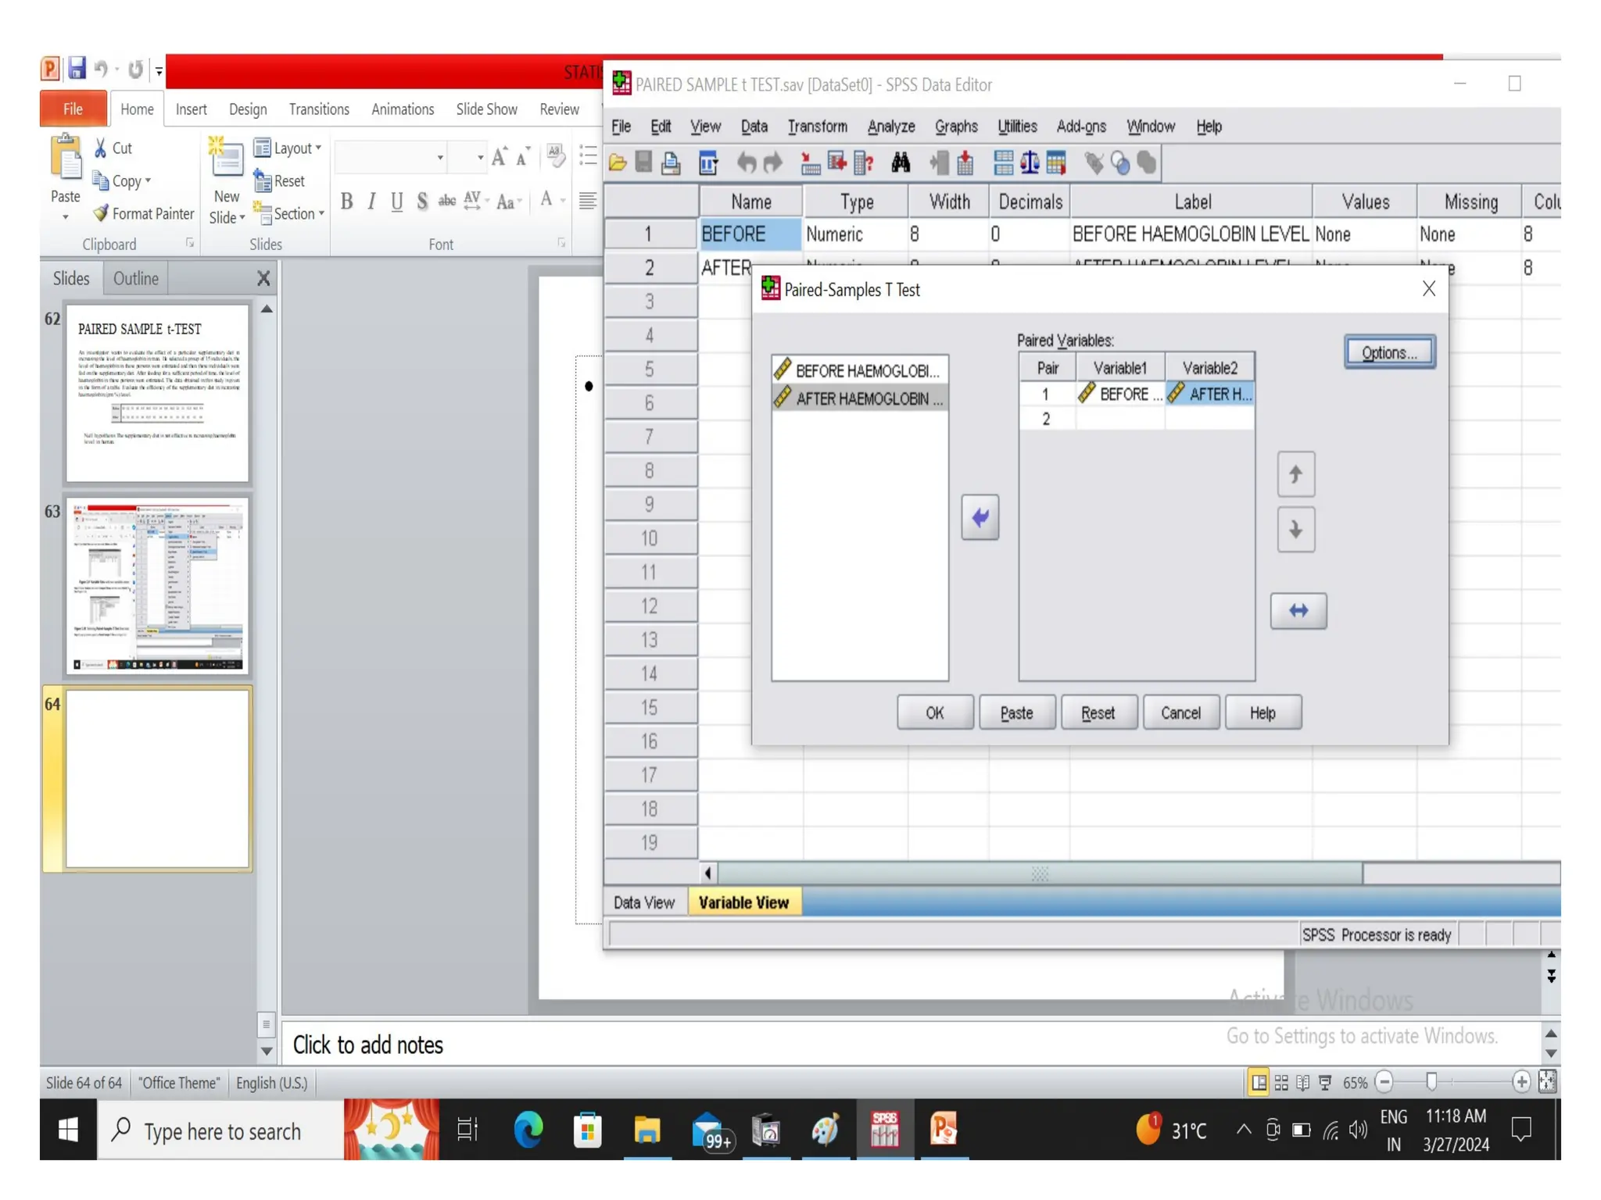Adjust the PowerPoint zoom slider handle

click(1431, 1081)
